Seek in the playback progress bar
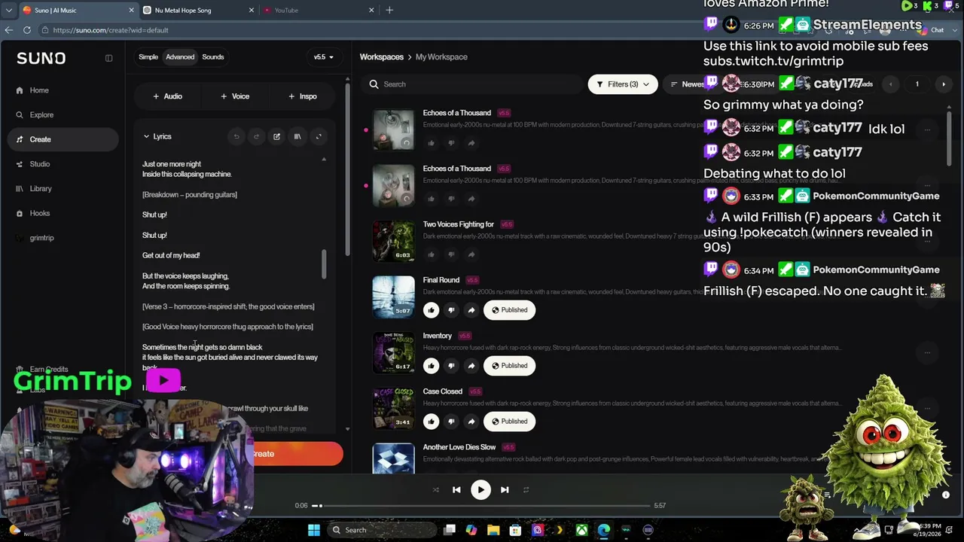The image size is (964, 542). pyautogui.click(x=481, y=506)
